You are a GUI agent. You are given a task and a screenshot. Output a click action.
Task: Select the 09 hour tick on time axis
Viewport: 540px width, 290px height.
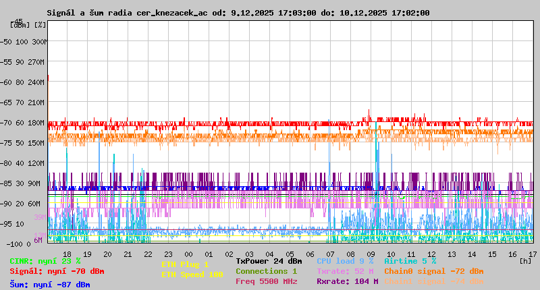click(371, 254)
